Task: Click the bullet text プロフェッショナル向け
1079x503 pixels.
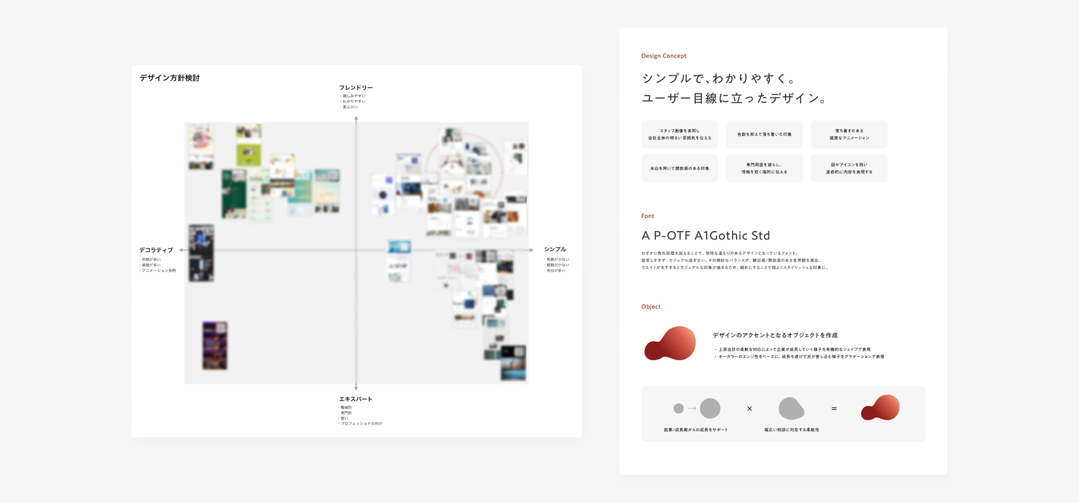Action: pos(361,424)
